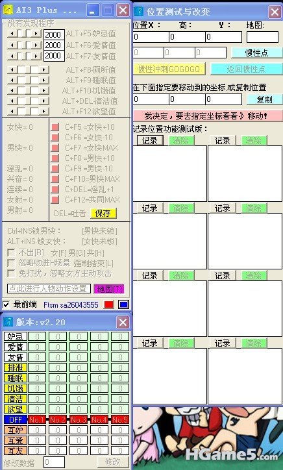Click the red square beside C+F9 男快-10

55,168
